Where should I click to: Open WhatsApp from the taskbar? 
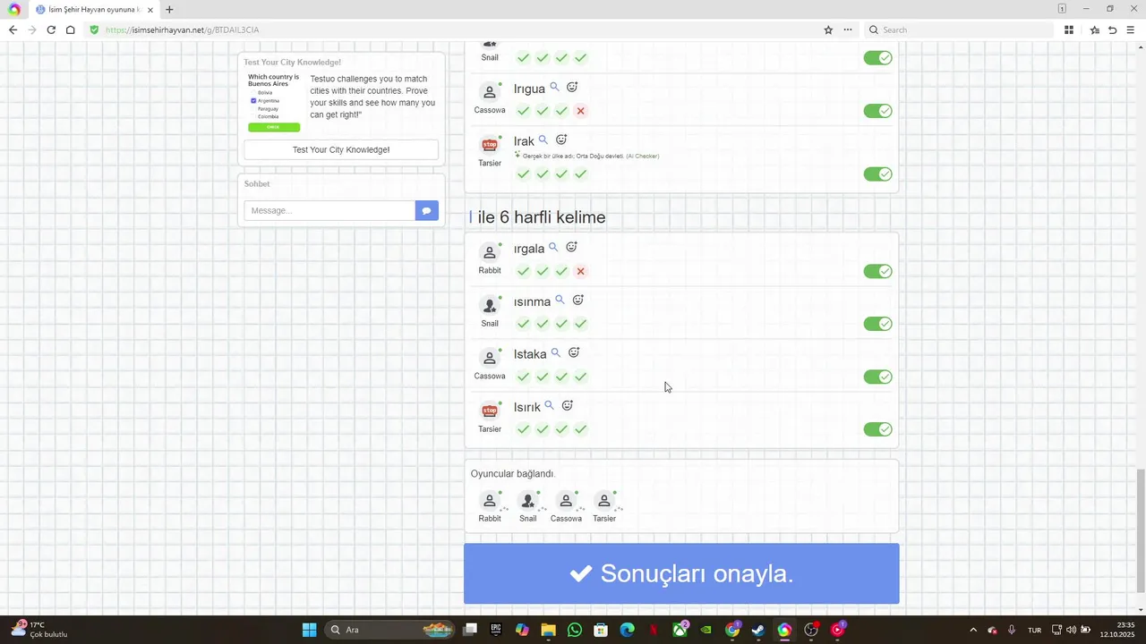click(x=575, y=630)
